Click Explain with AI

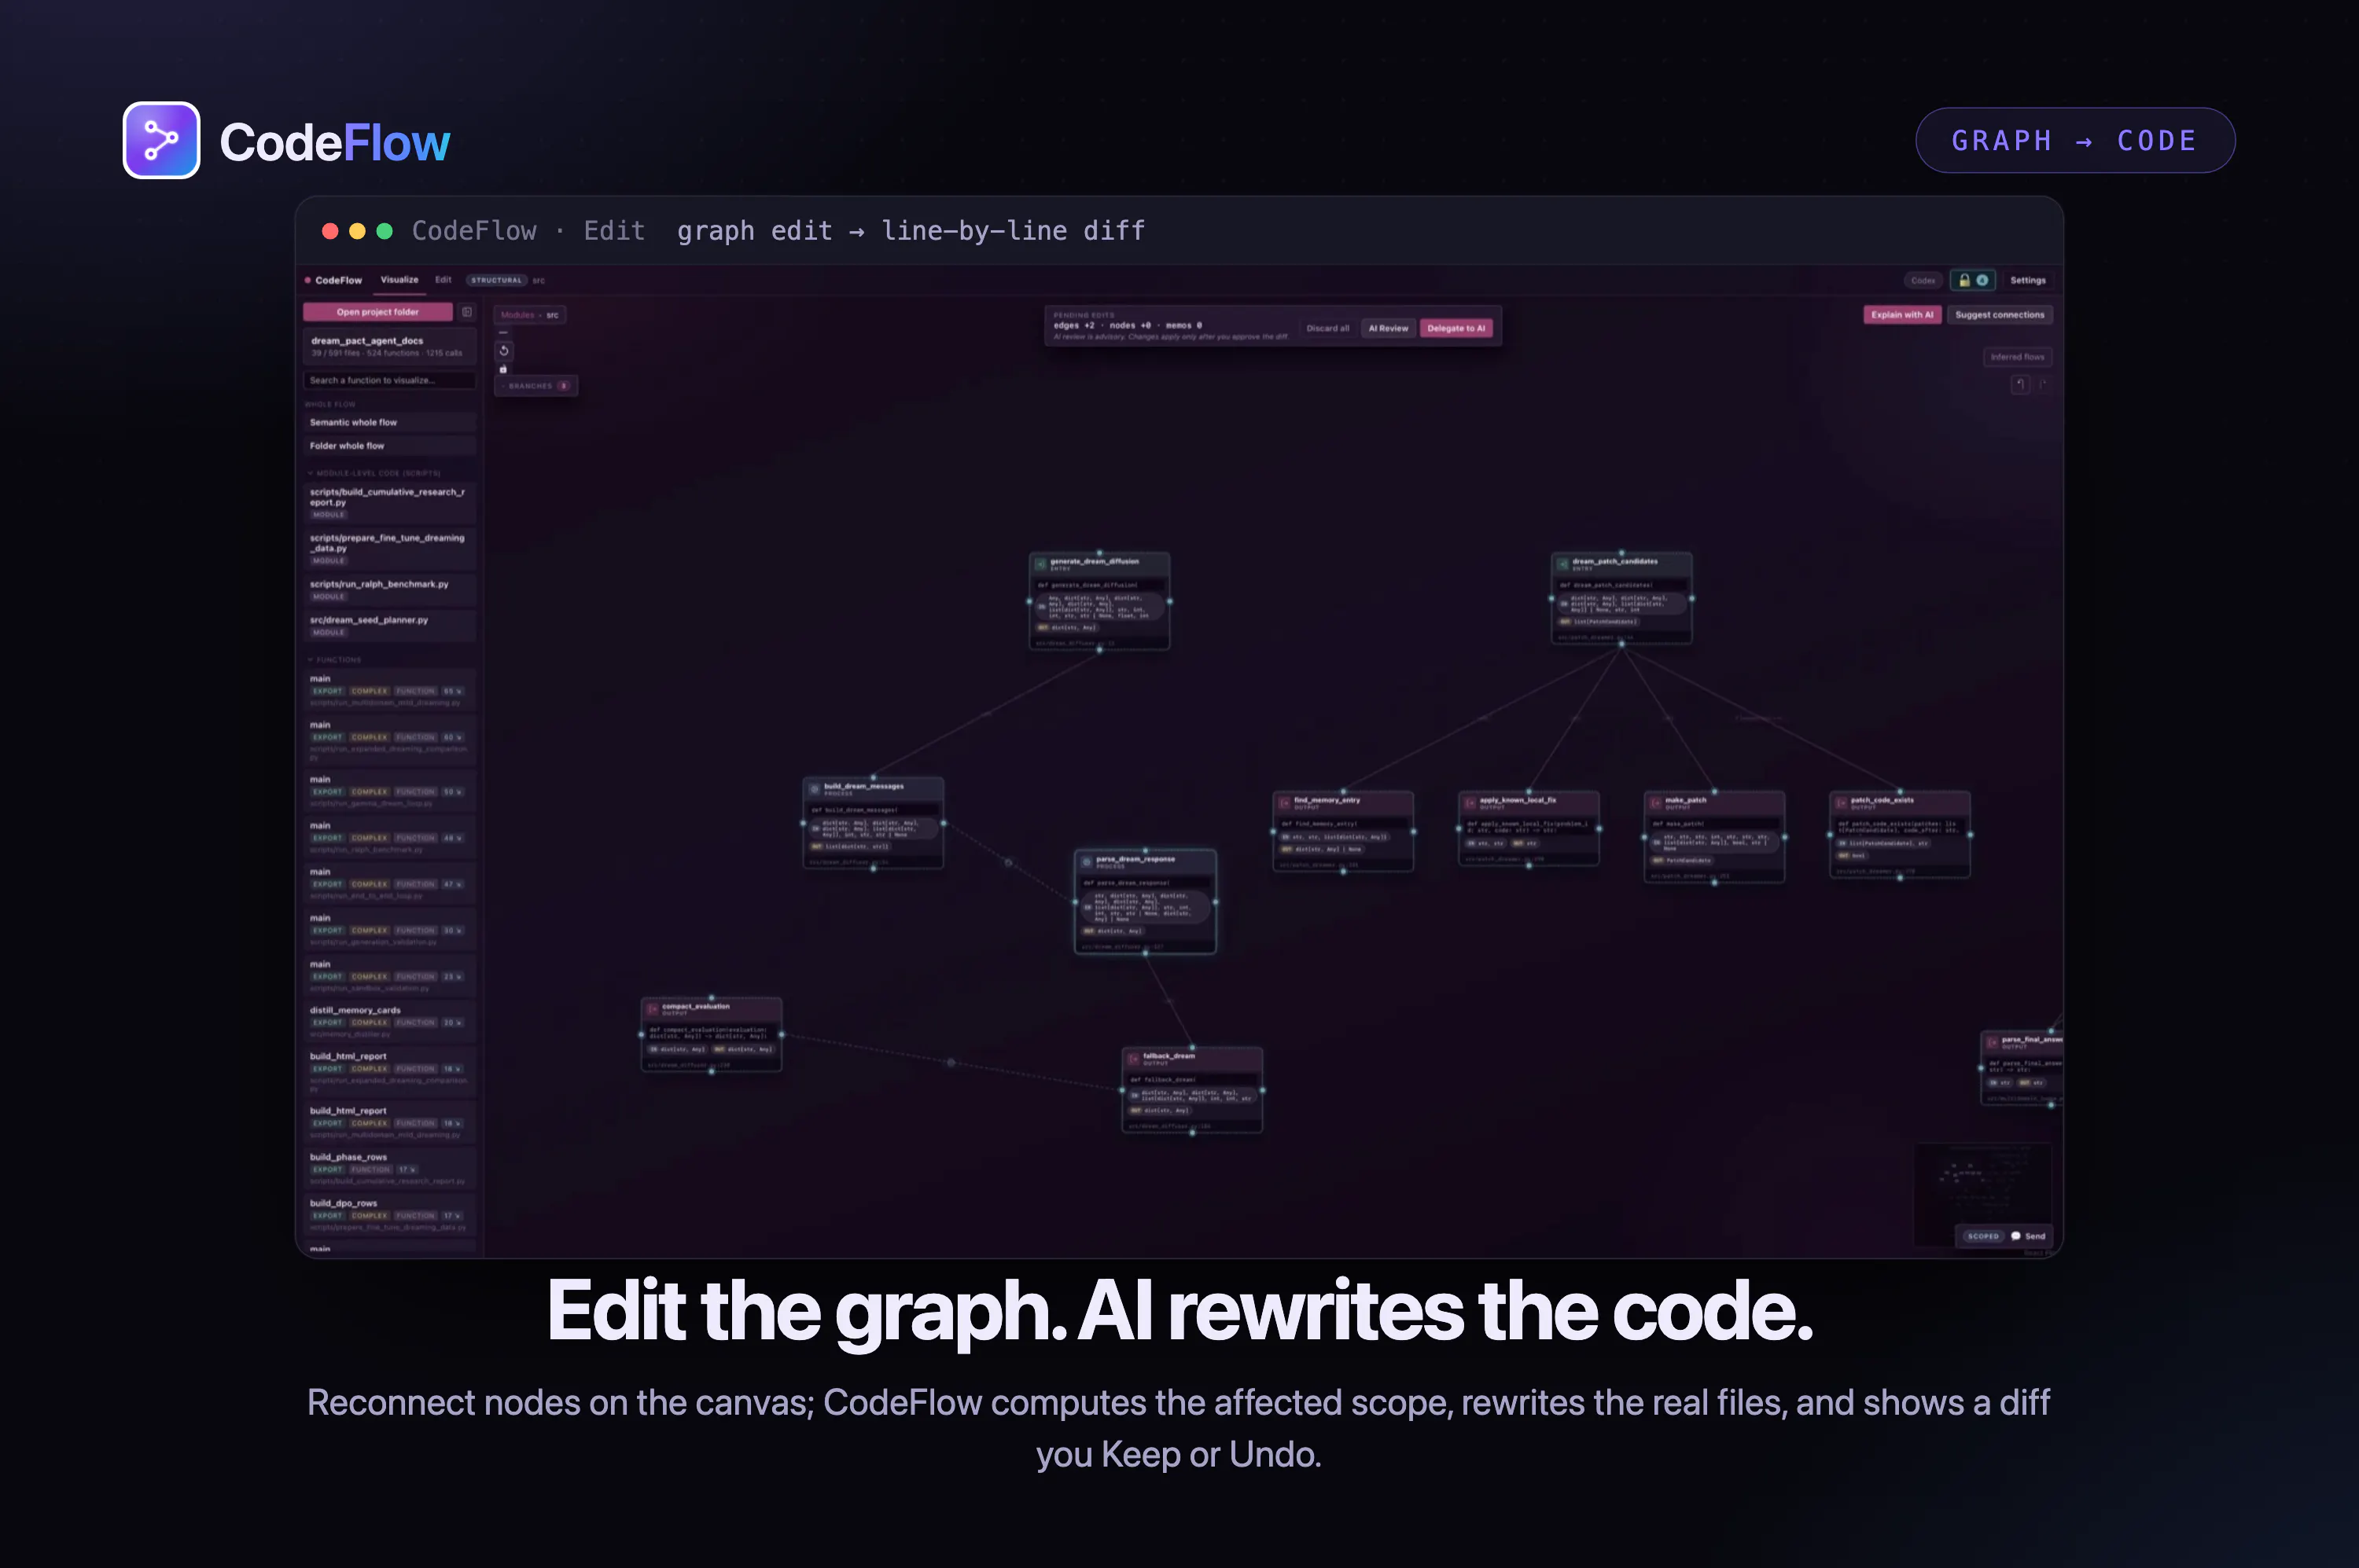click(1902, 315)
